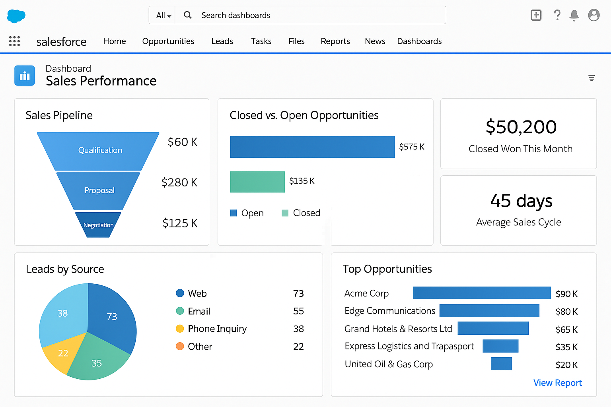
Task: Click the pie slice labeled 73
Action: click(113, 317)
